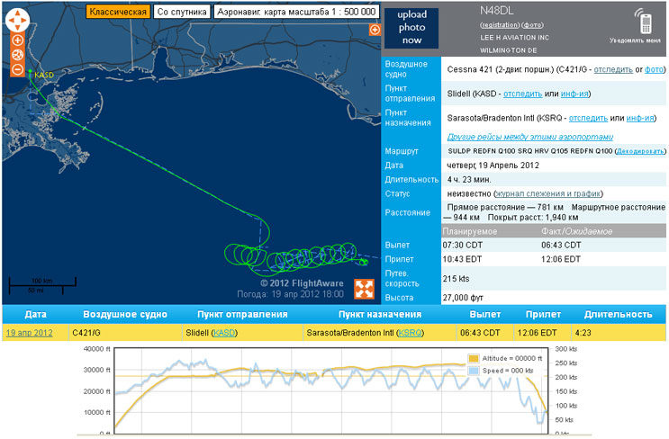Open журнал слежения и график link
Image resolution: width=669 pixels, height=439 pixels.
[x=547, y=193]
